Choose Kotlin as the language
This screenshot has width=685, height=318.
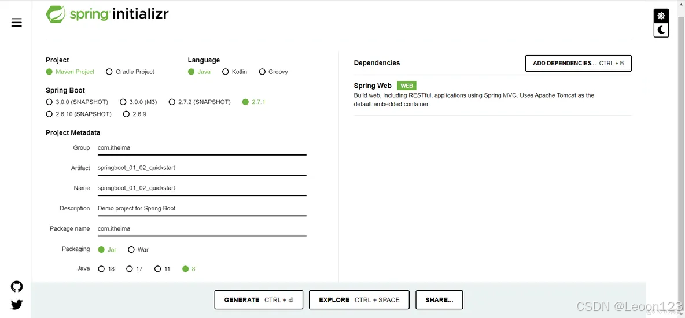[x=234, y=72]
